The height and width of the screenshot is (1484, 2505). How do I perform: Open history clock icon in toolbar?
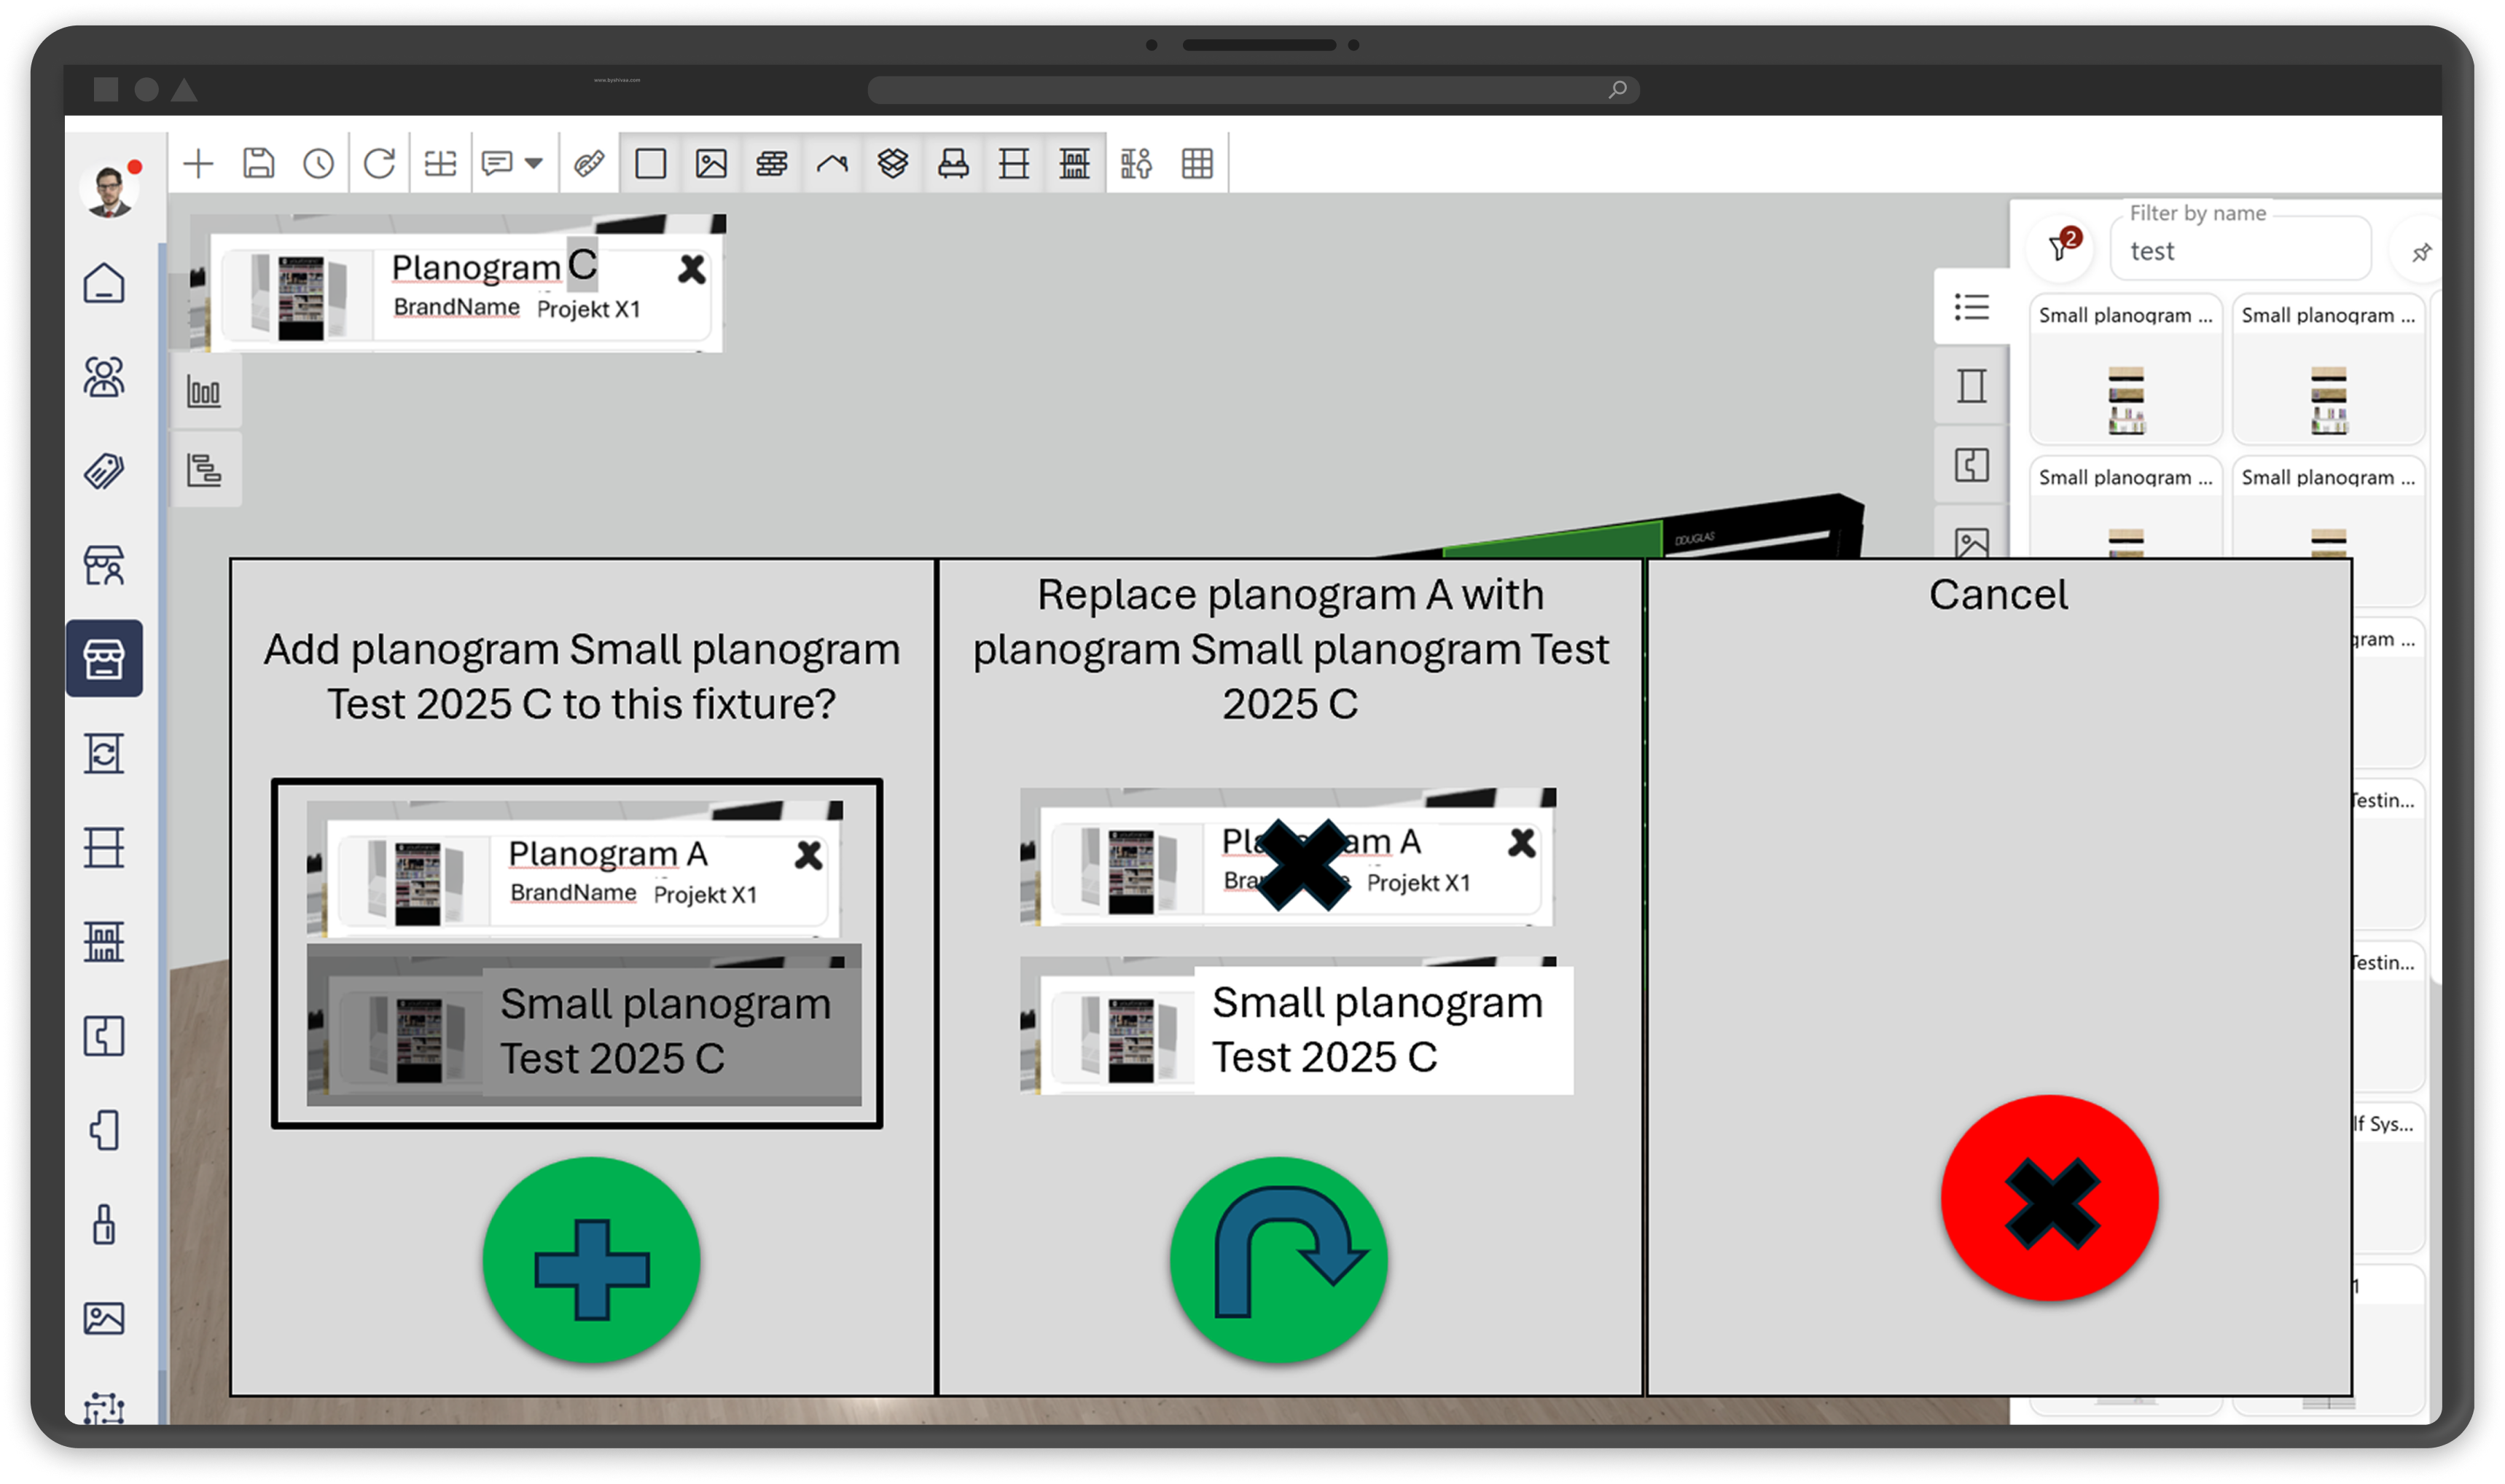[318, 163]
